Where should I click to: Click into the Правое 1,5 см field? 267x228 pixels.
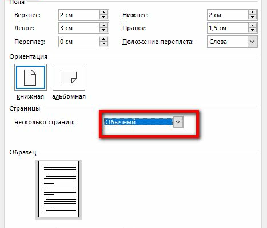228,28
